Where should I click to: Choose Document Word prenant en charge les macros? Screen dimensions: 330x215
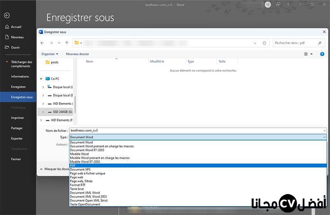click(198, 146)
